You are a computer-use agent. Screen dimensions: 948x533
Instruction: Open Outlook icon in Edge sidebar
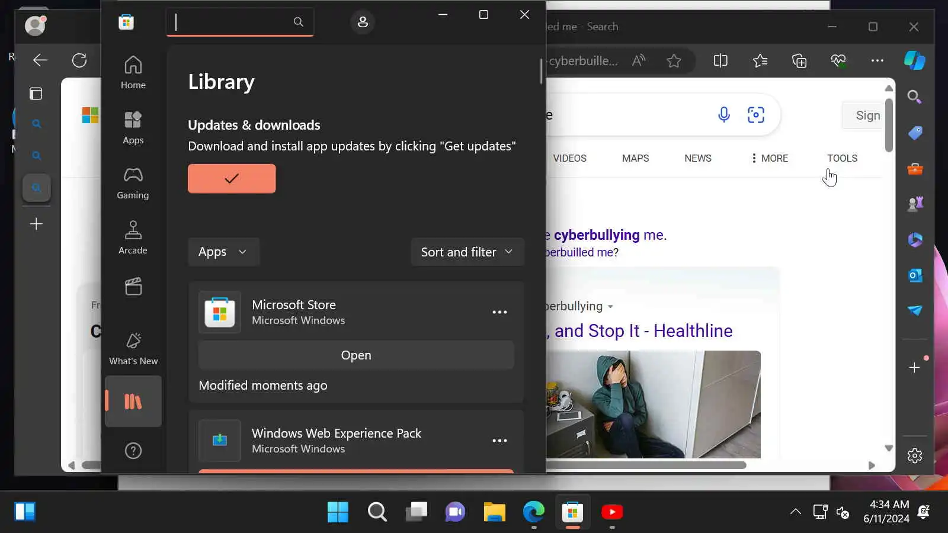915,275
